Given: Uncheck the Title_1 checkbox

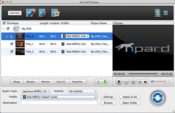Looking at the screenshot, I should (12, 44).
